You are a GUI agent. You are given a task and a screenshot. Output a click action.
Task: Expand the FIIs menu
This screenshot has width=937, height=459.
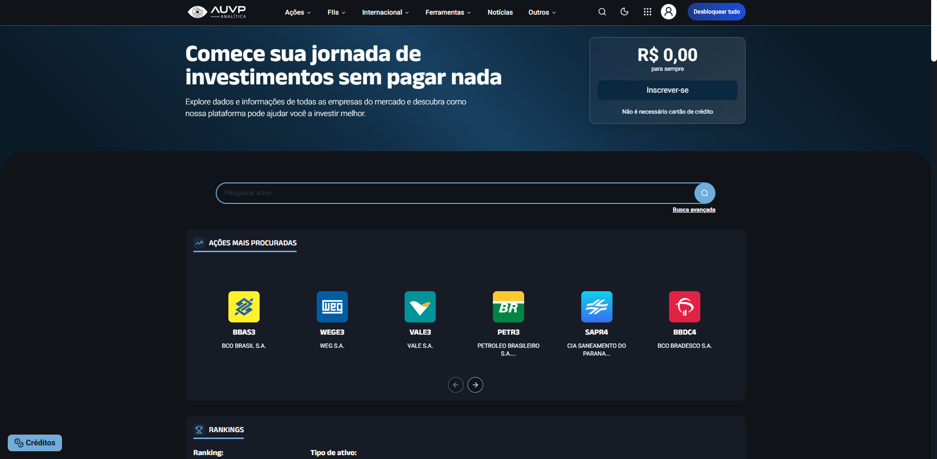pos(336,12)
